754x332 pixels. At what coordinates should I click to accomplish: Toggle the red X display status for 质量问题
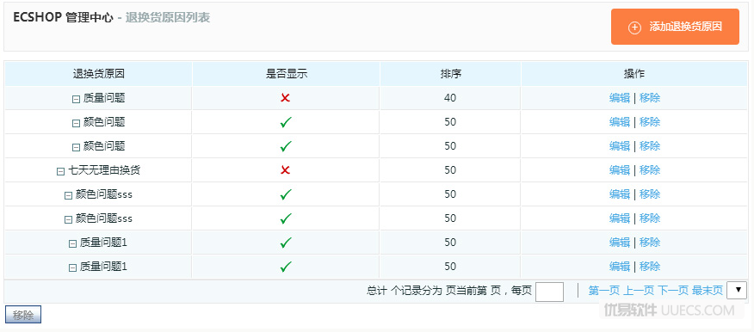[285, 98]
